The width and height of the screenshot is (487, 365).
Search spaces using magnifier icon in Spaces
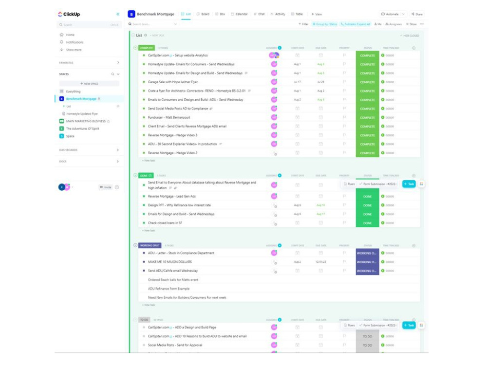tap(112, 74)
